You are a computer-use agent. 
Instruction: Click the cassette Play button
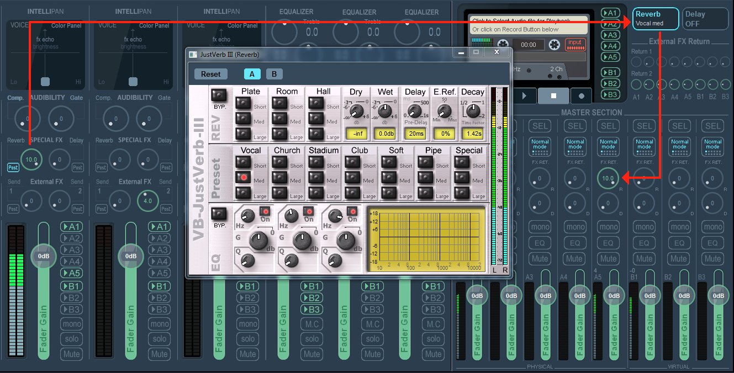pyautogui.click(x=524, y=95)
